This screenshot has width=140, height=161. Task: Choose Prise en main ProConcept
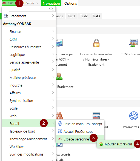click(x=80, y=124)
